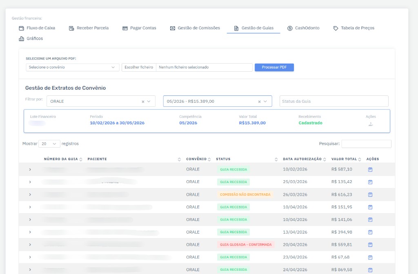418x274 pixels.
Task: Open the Mostrar 20 registros dropdown
Action: point(49,144)
